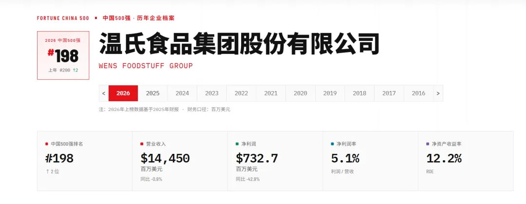This screenshot has height=204, width=526.
Task: Click the ↑ 2位 rank change text
Action: pos(52,171)
